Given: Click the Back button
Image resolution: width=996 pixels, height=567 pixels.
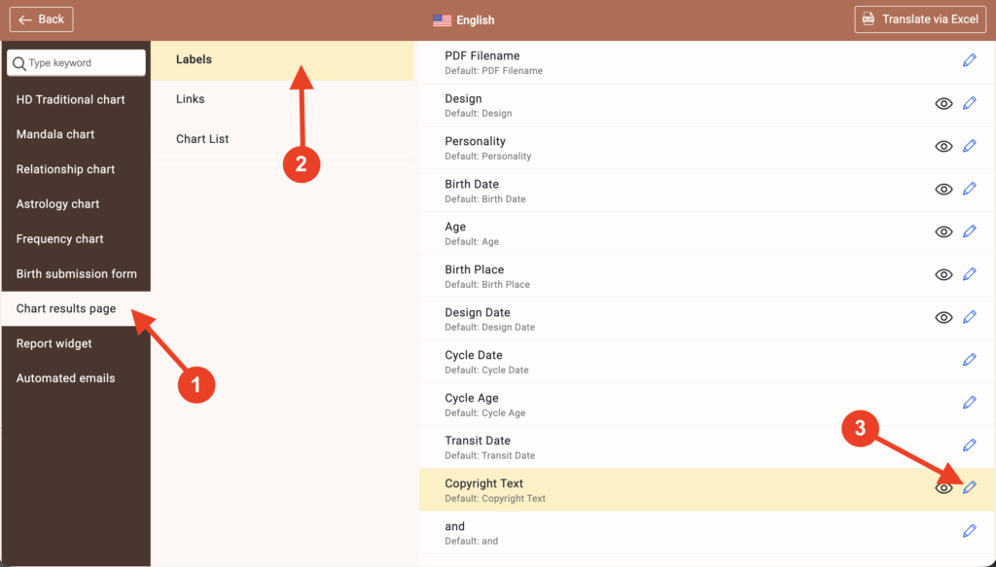Looking at the screenshot, I should coord(41,19).
